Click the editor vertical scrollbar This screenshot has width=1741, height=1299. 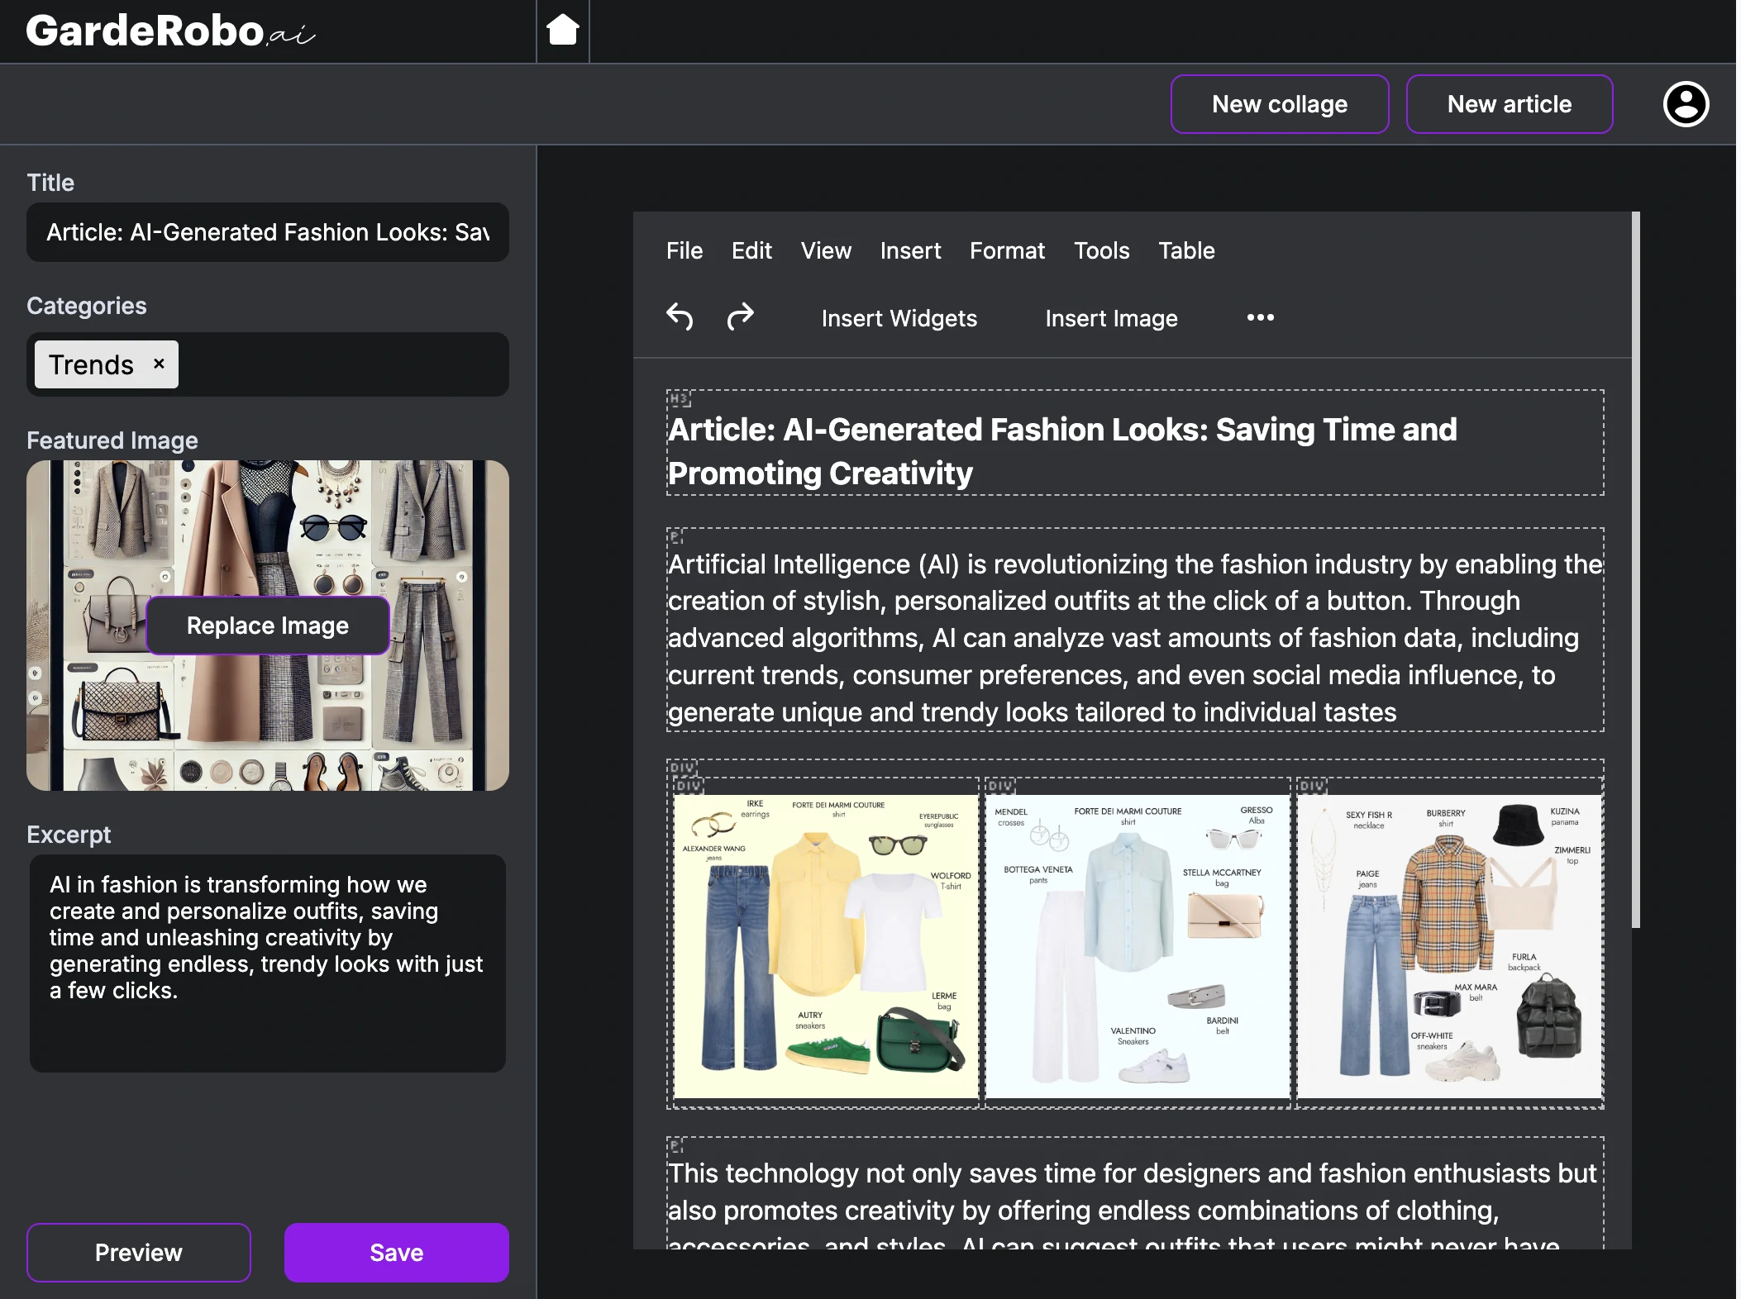click(1635, 570)
